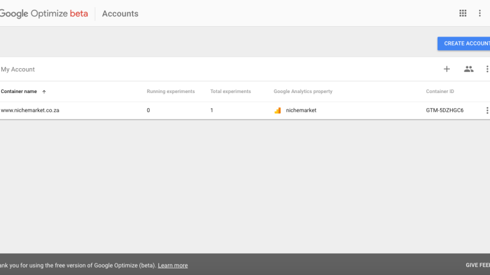490x275 pixels.
Task: Open top-right header options menu
Action: [x=480, y=13]
